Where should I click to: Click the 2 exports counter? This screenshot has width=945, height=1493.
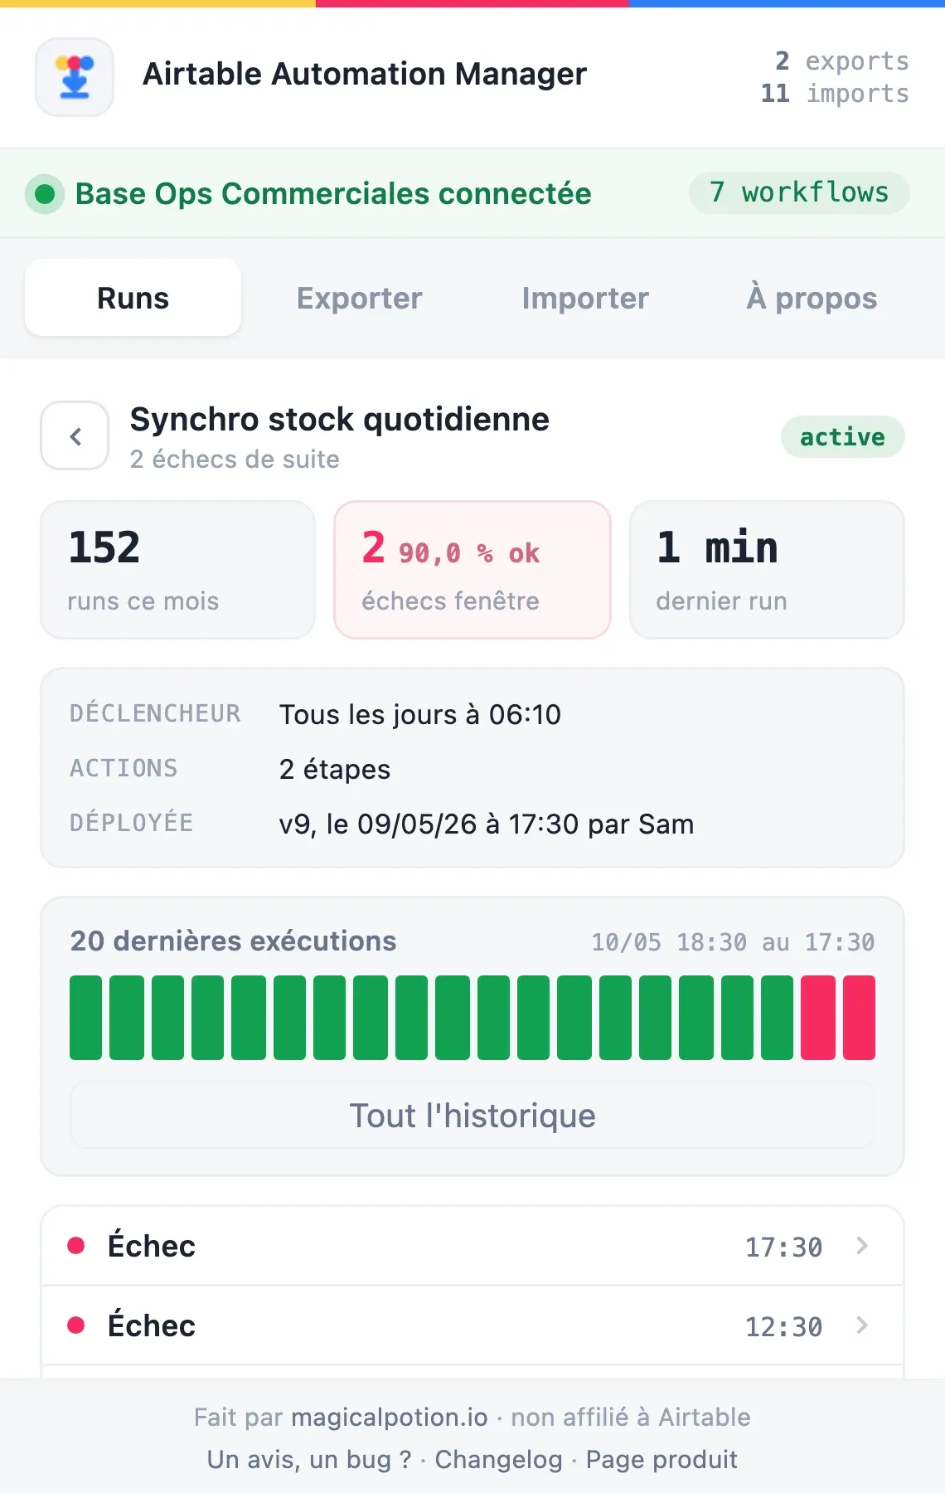point(841,61)
